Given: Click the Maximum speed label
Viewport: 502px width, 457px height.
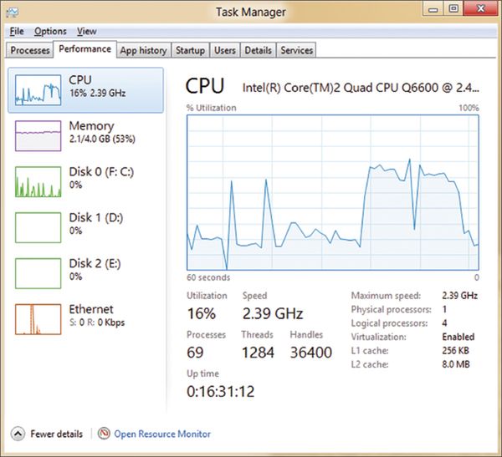Looking at the screenshot, I should click(x=386, y=296).
